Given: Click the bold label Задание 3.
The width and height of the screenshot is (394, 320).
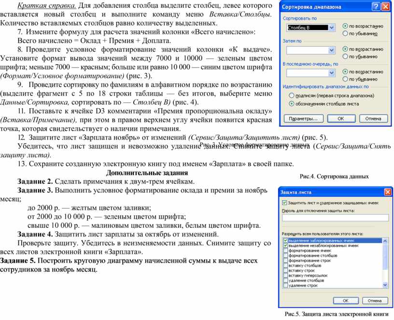Looking at the screenshot, I should tap(35, 190).
